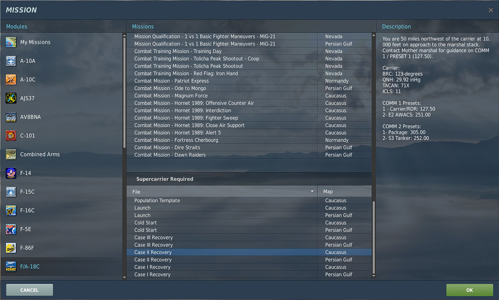
Task: Choose the AJS37 module icon
Action: (11, 98)
